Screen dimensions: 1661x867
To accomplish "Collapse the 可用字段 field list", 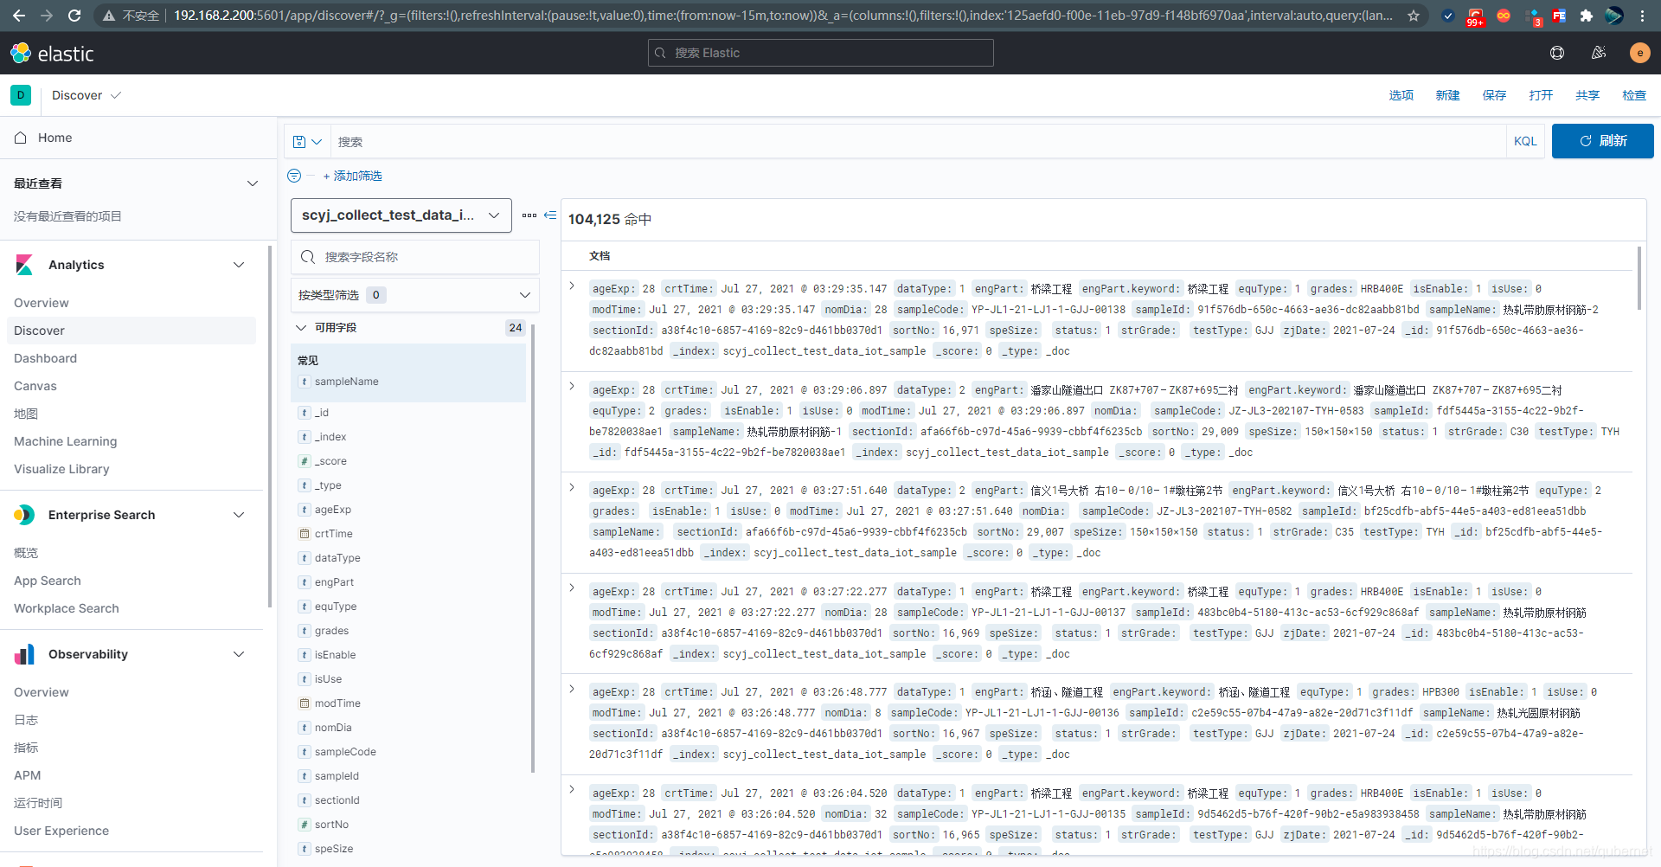I will [301, 328].
